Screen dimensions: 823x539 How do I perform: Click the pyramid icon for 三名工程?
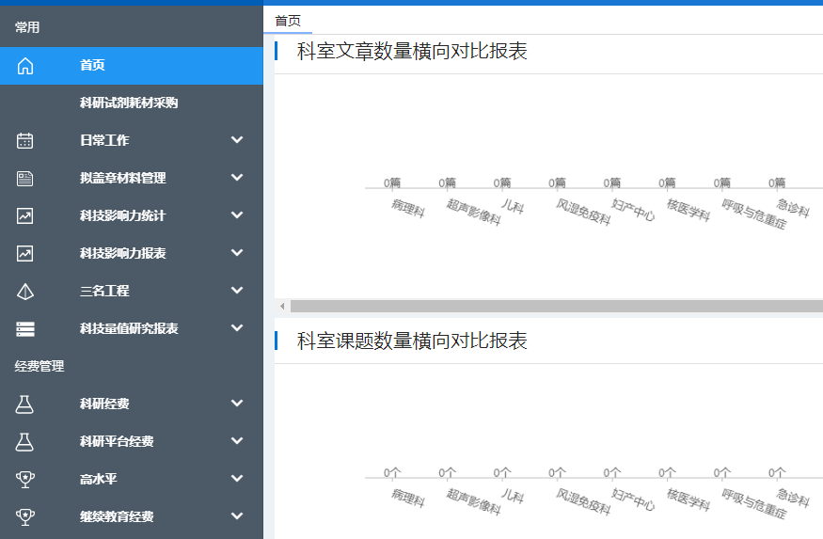click(x=25, y=291)
